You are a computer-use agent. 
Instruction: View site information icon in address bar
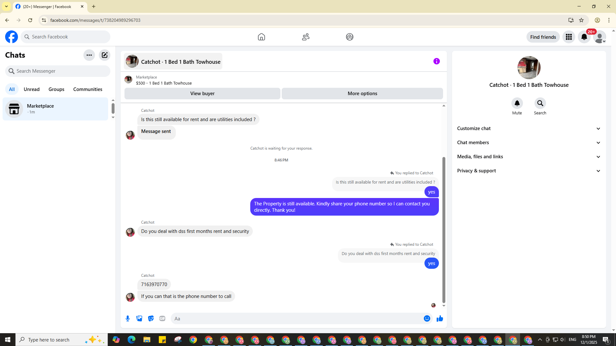coord(44,20)
